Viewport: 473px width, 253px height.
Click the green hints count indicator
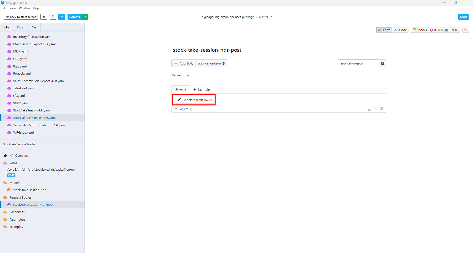pyautogui.click(x=455, y=30)
